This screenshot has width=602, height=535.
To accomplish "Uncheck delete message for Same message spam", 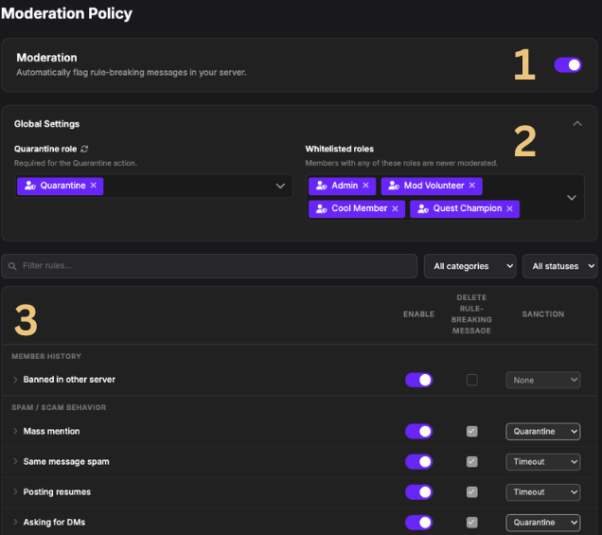I will point(471,462).
